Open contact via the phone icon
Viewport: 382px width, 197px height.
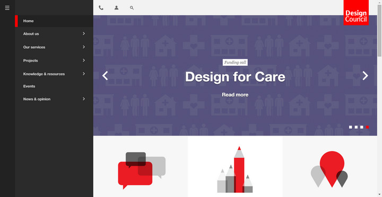101,8
